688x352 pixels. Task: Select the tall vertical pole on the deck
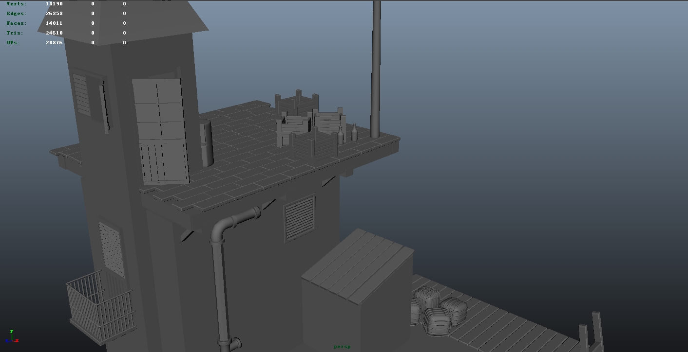tap(376, 68)
